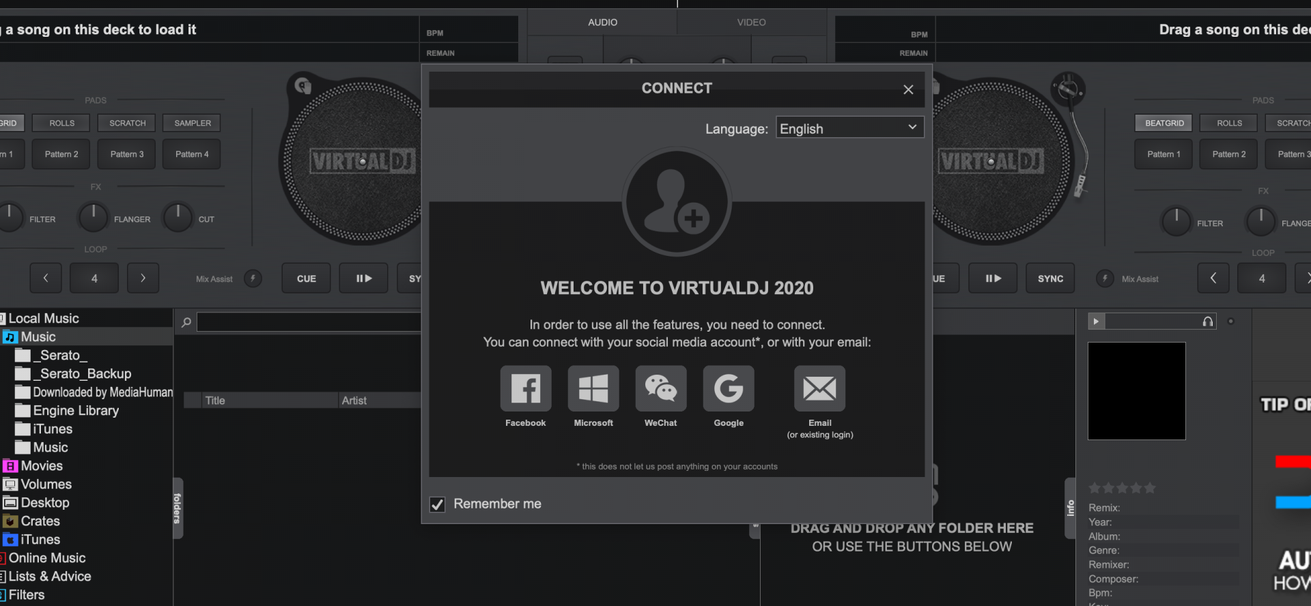Viewport: 1311px width, 606px height.
Task: Halve the right deck loop length
Action: point(1213,278)
